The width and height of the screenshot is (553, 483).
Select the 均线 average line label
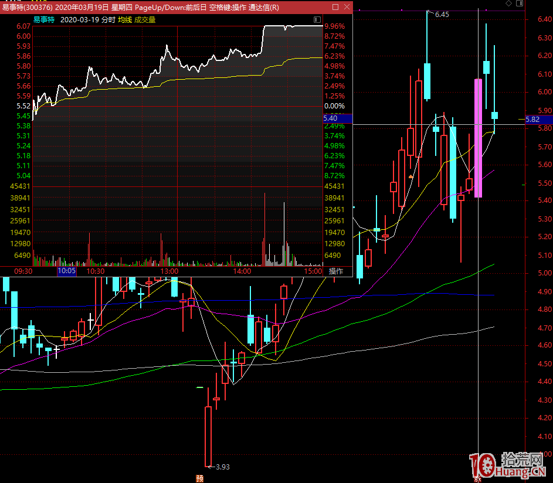coord(124,20)
